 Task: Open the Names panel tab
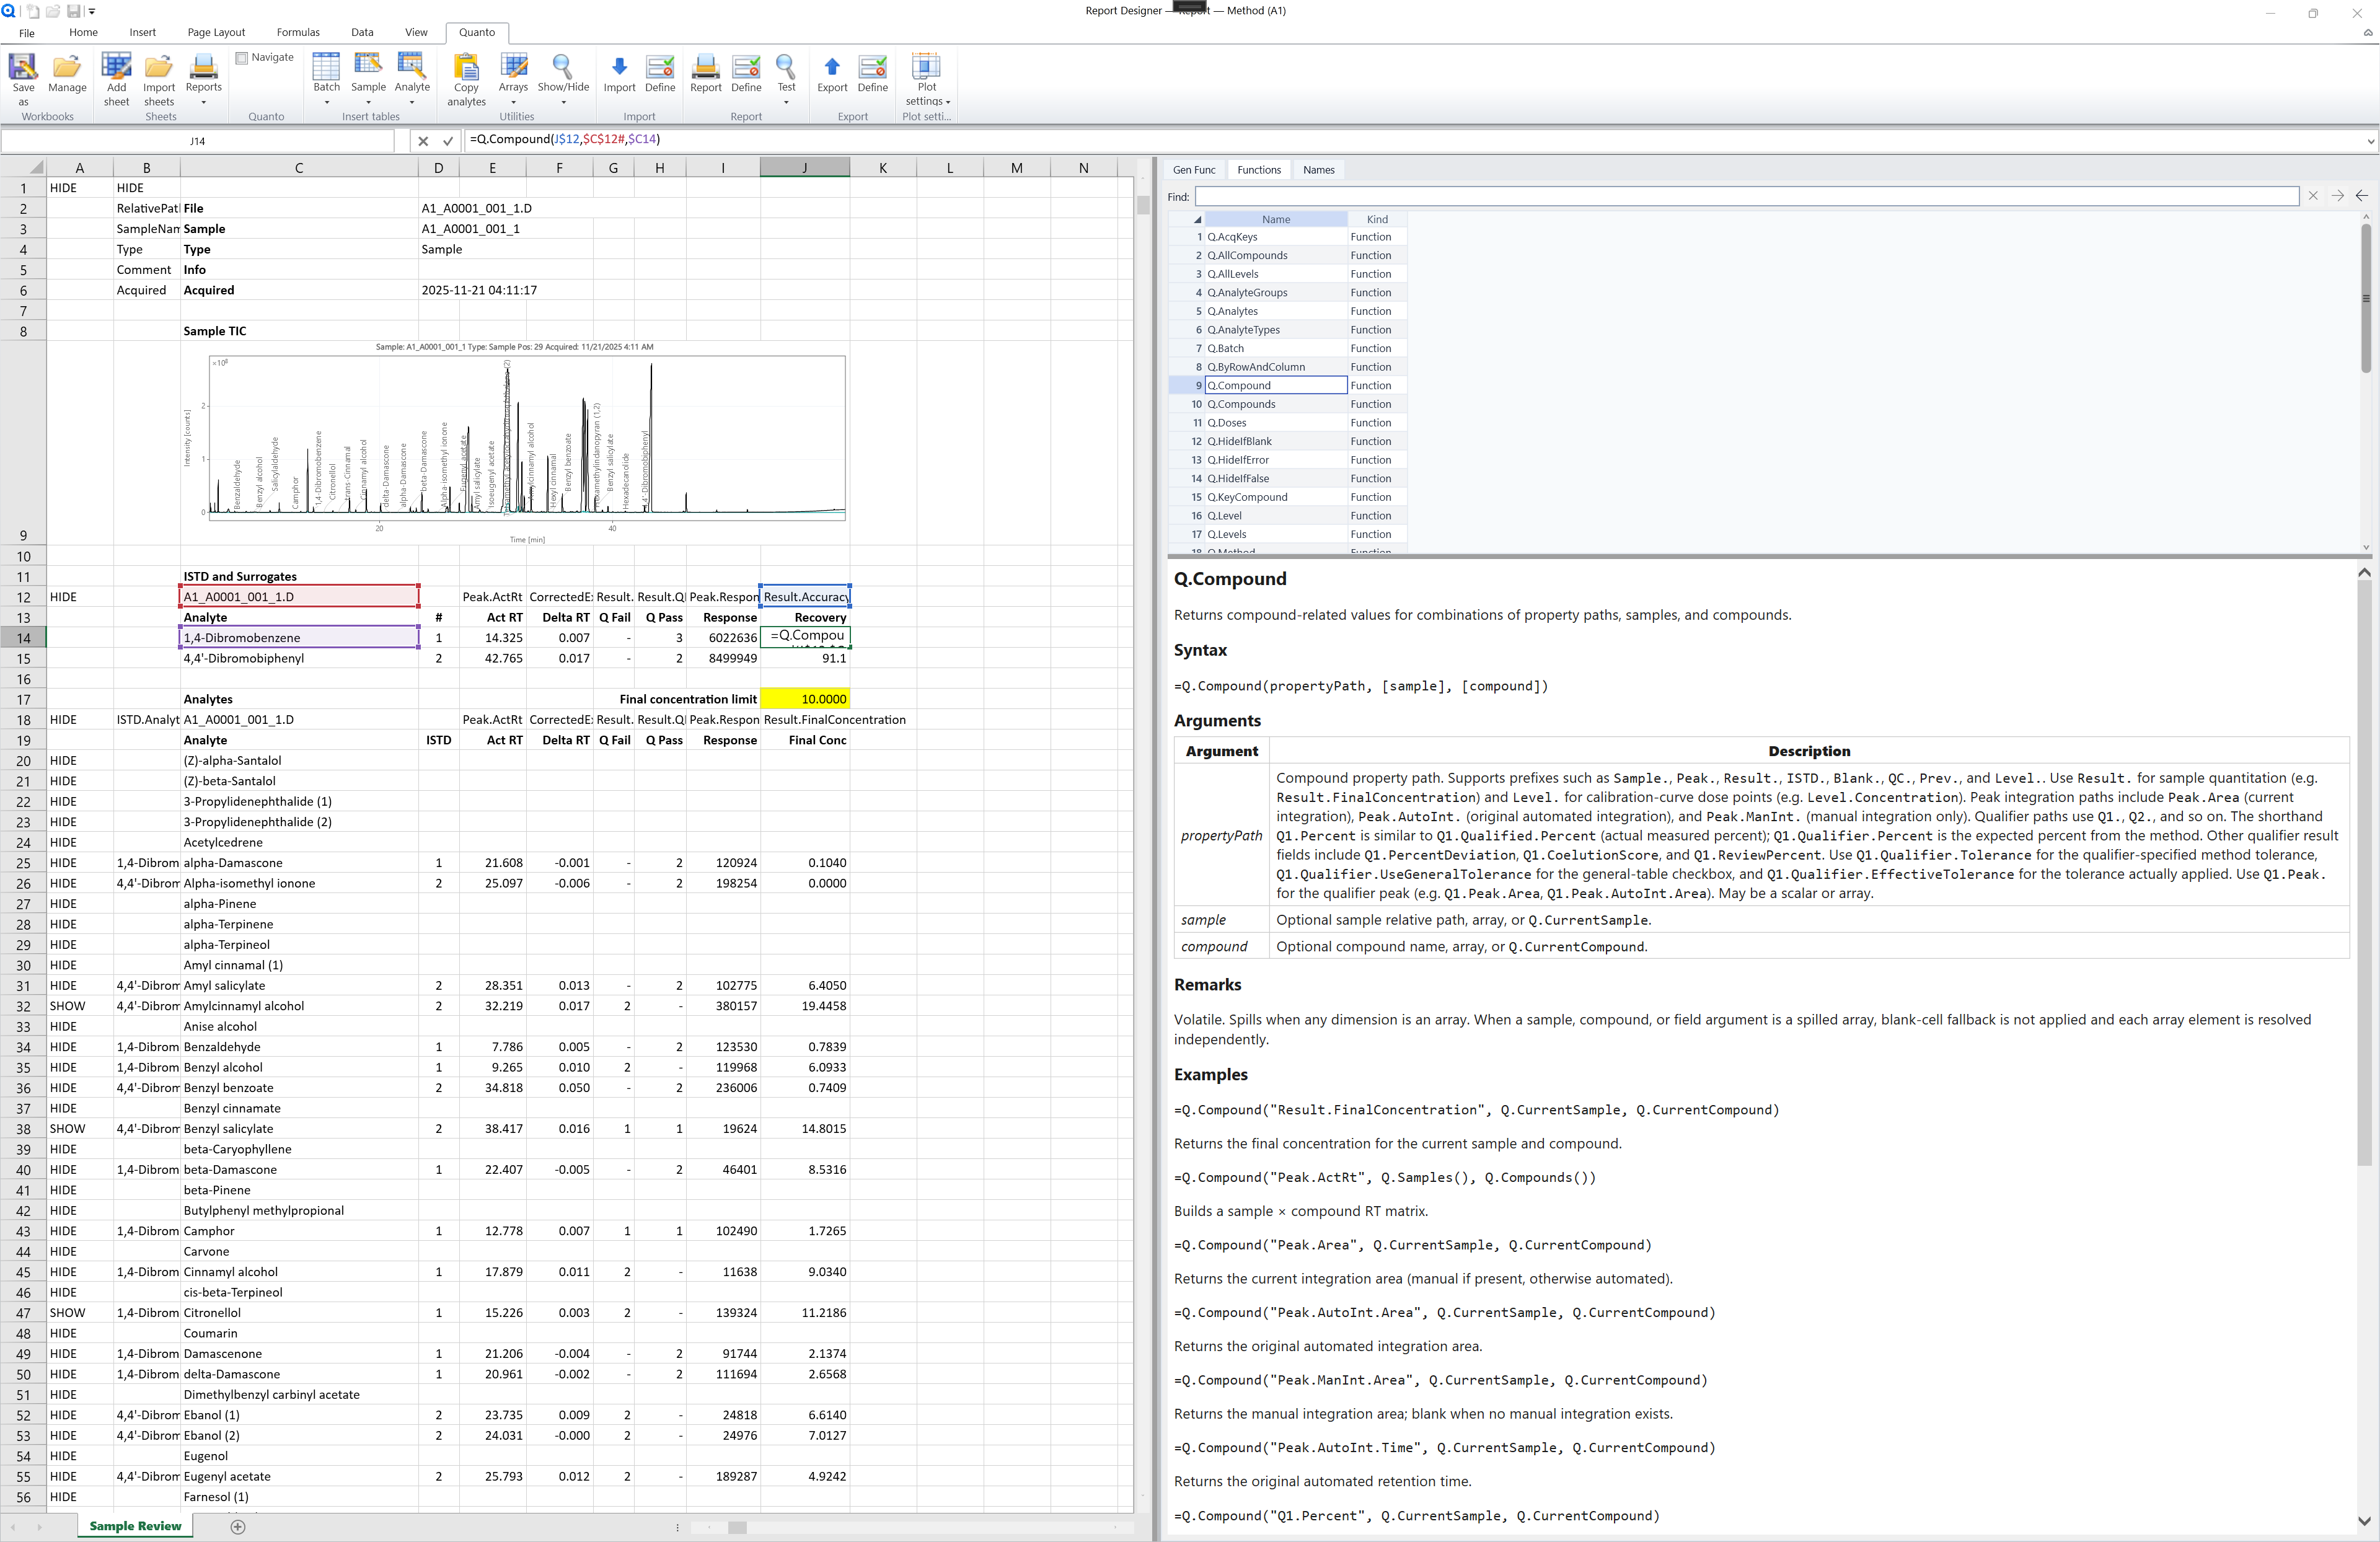(x=1318, y=170)
